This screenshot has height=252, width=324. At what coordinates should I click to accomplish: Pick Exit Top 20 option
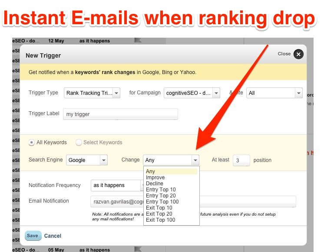159,214
